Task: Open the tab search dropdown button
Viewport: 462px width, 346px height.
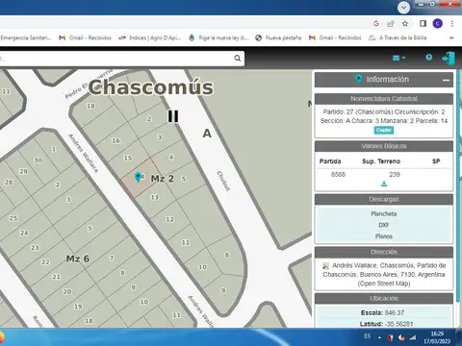Action: (x=404, y=8)
